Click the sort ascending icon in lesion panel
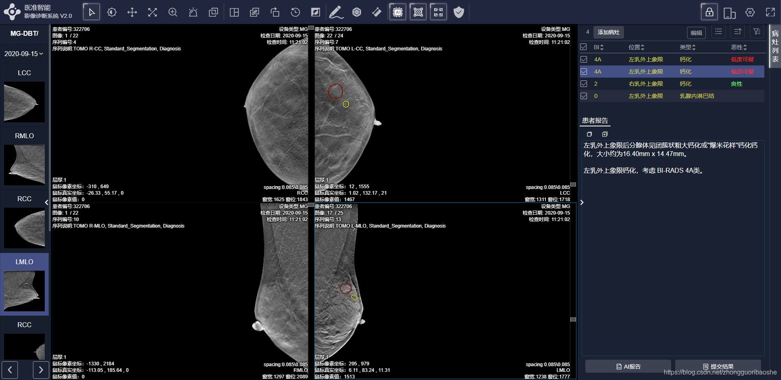Screen dimensions: 781x380 (738, 32)
